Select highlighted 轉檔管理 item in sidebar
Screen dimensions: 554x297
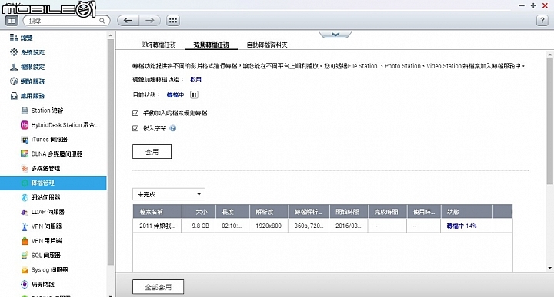tap(53, 183)
